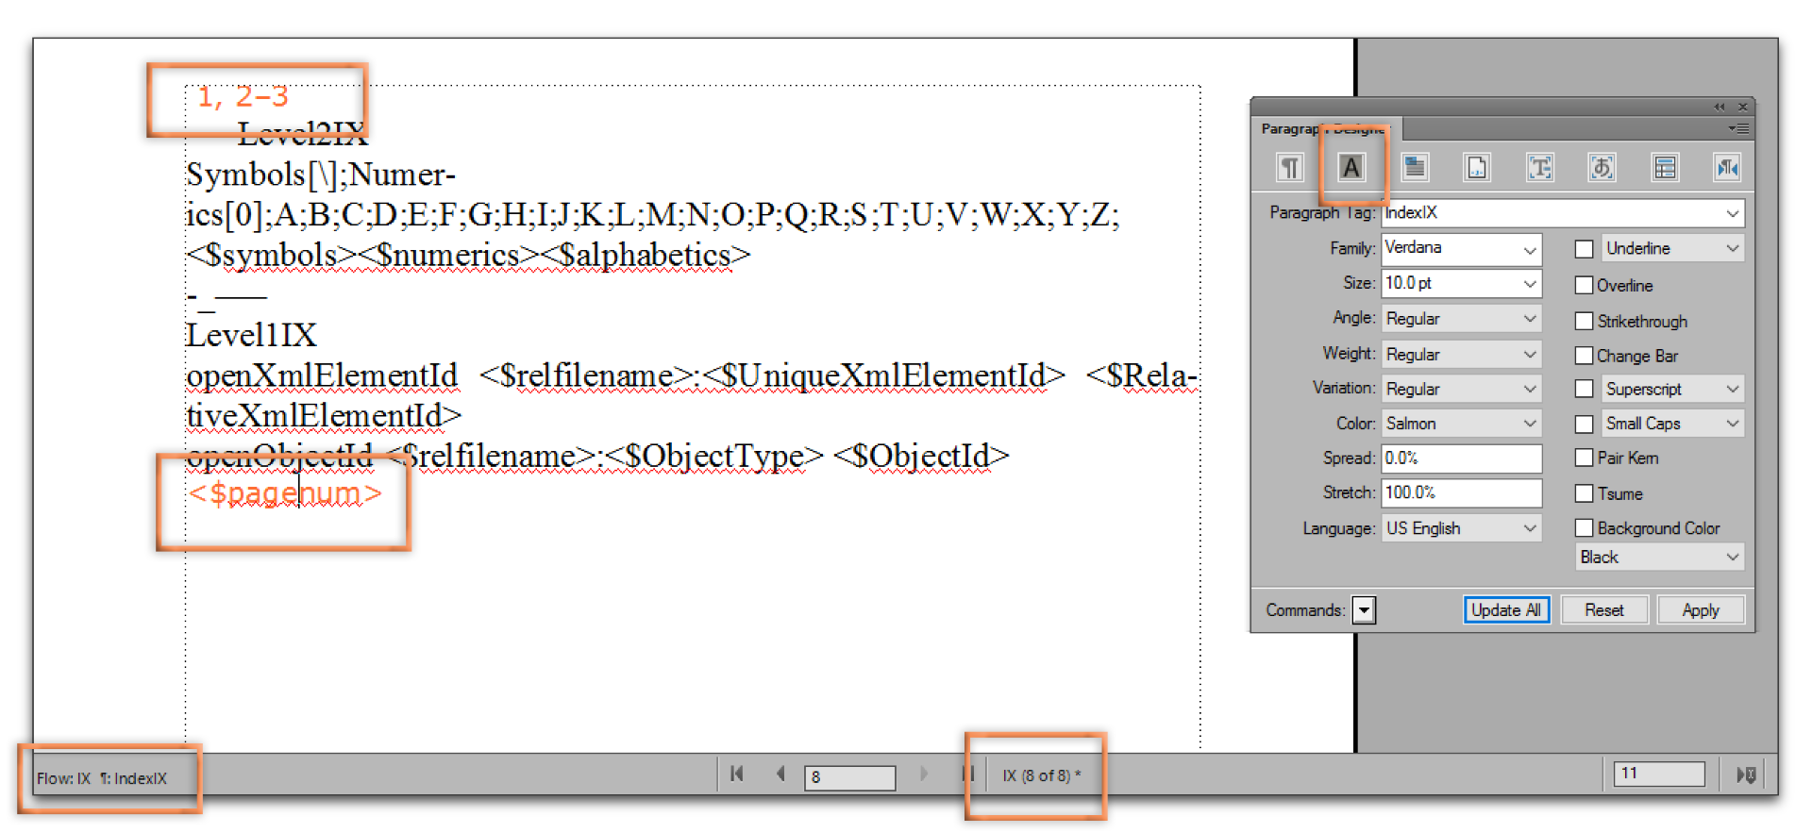Open the Advanced properties icon
The height and width of the screenshot is (833, 1812).
click(1539, 168)
